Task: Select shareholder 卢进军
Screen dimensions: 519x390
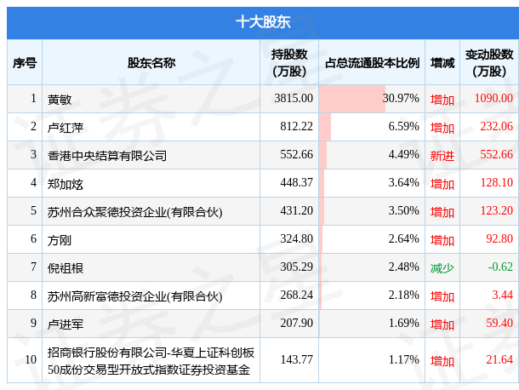Action: click(66, 324)
